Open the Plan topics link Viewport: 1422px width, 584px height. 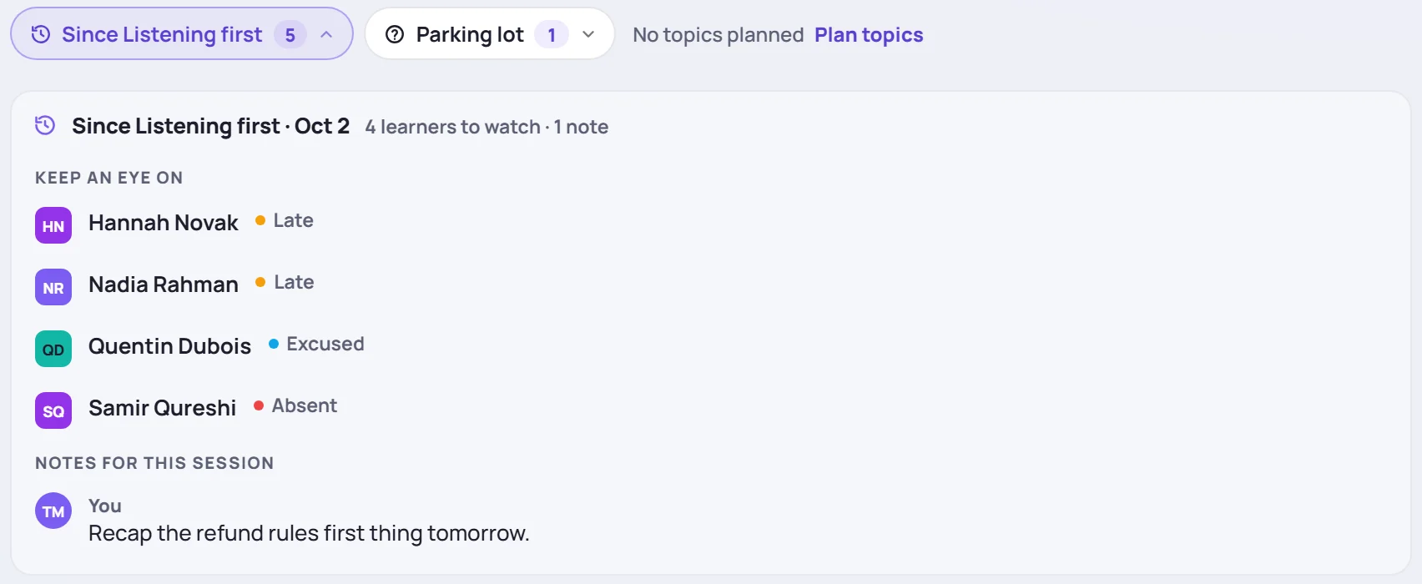869,35
